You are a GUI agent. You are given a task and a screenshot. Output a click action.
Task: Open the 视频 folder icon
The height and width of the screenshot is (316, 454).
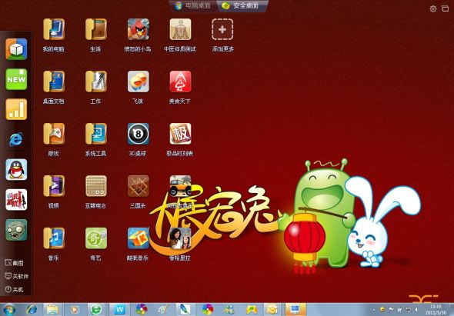(54, 186)
